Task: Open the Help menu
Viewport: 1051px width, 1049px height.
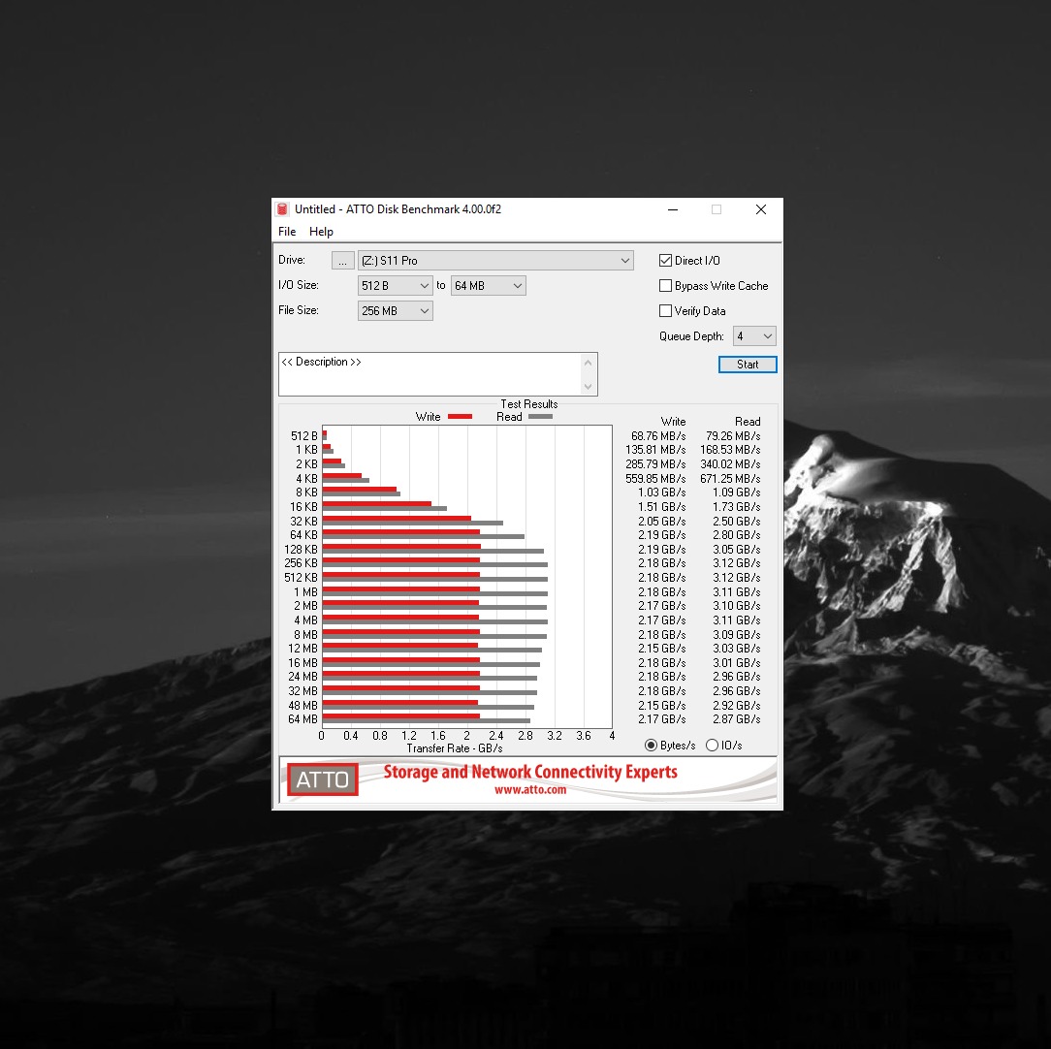Action: [321, 232]
